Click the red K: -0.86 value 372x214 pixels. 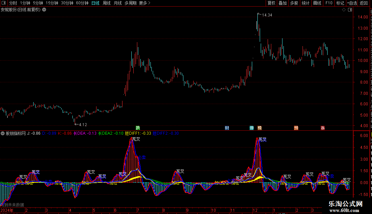click(x=65, y=133)
